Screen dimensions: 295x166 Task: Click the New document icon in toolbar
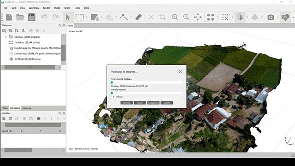click(x=9, y=17)
